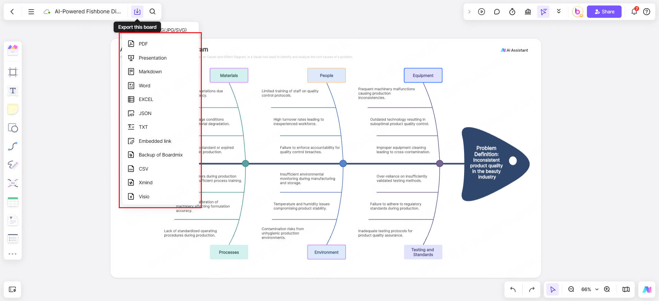Select the Equipment category box
The height and width of the screenshot is (301, 659).
(423, 75)
